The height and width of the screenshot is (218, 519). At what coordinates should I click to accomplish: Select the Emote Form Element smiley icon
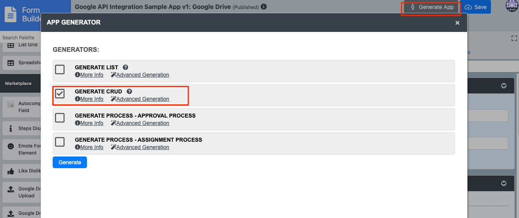click(x=11, y=146)
